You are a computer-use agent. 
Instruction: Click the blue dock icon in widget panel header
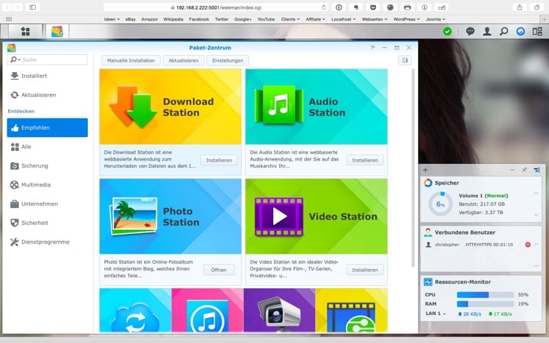537,170
